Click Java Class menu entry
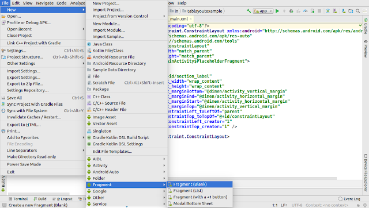The height and width of the screenshot is (208, 369). (x=127, y=44)
